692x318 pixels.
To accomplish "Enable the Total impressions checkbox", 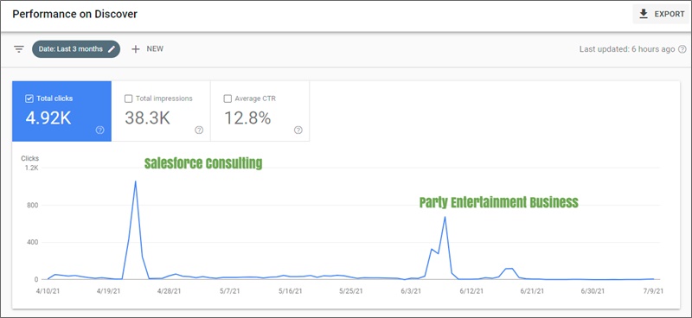I will [128, 99].
